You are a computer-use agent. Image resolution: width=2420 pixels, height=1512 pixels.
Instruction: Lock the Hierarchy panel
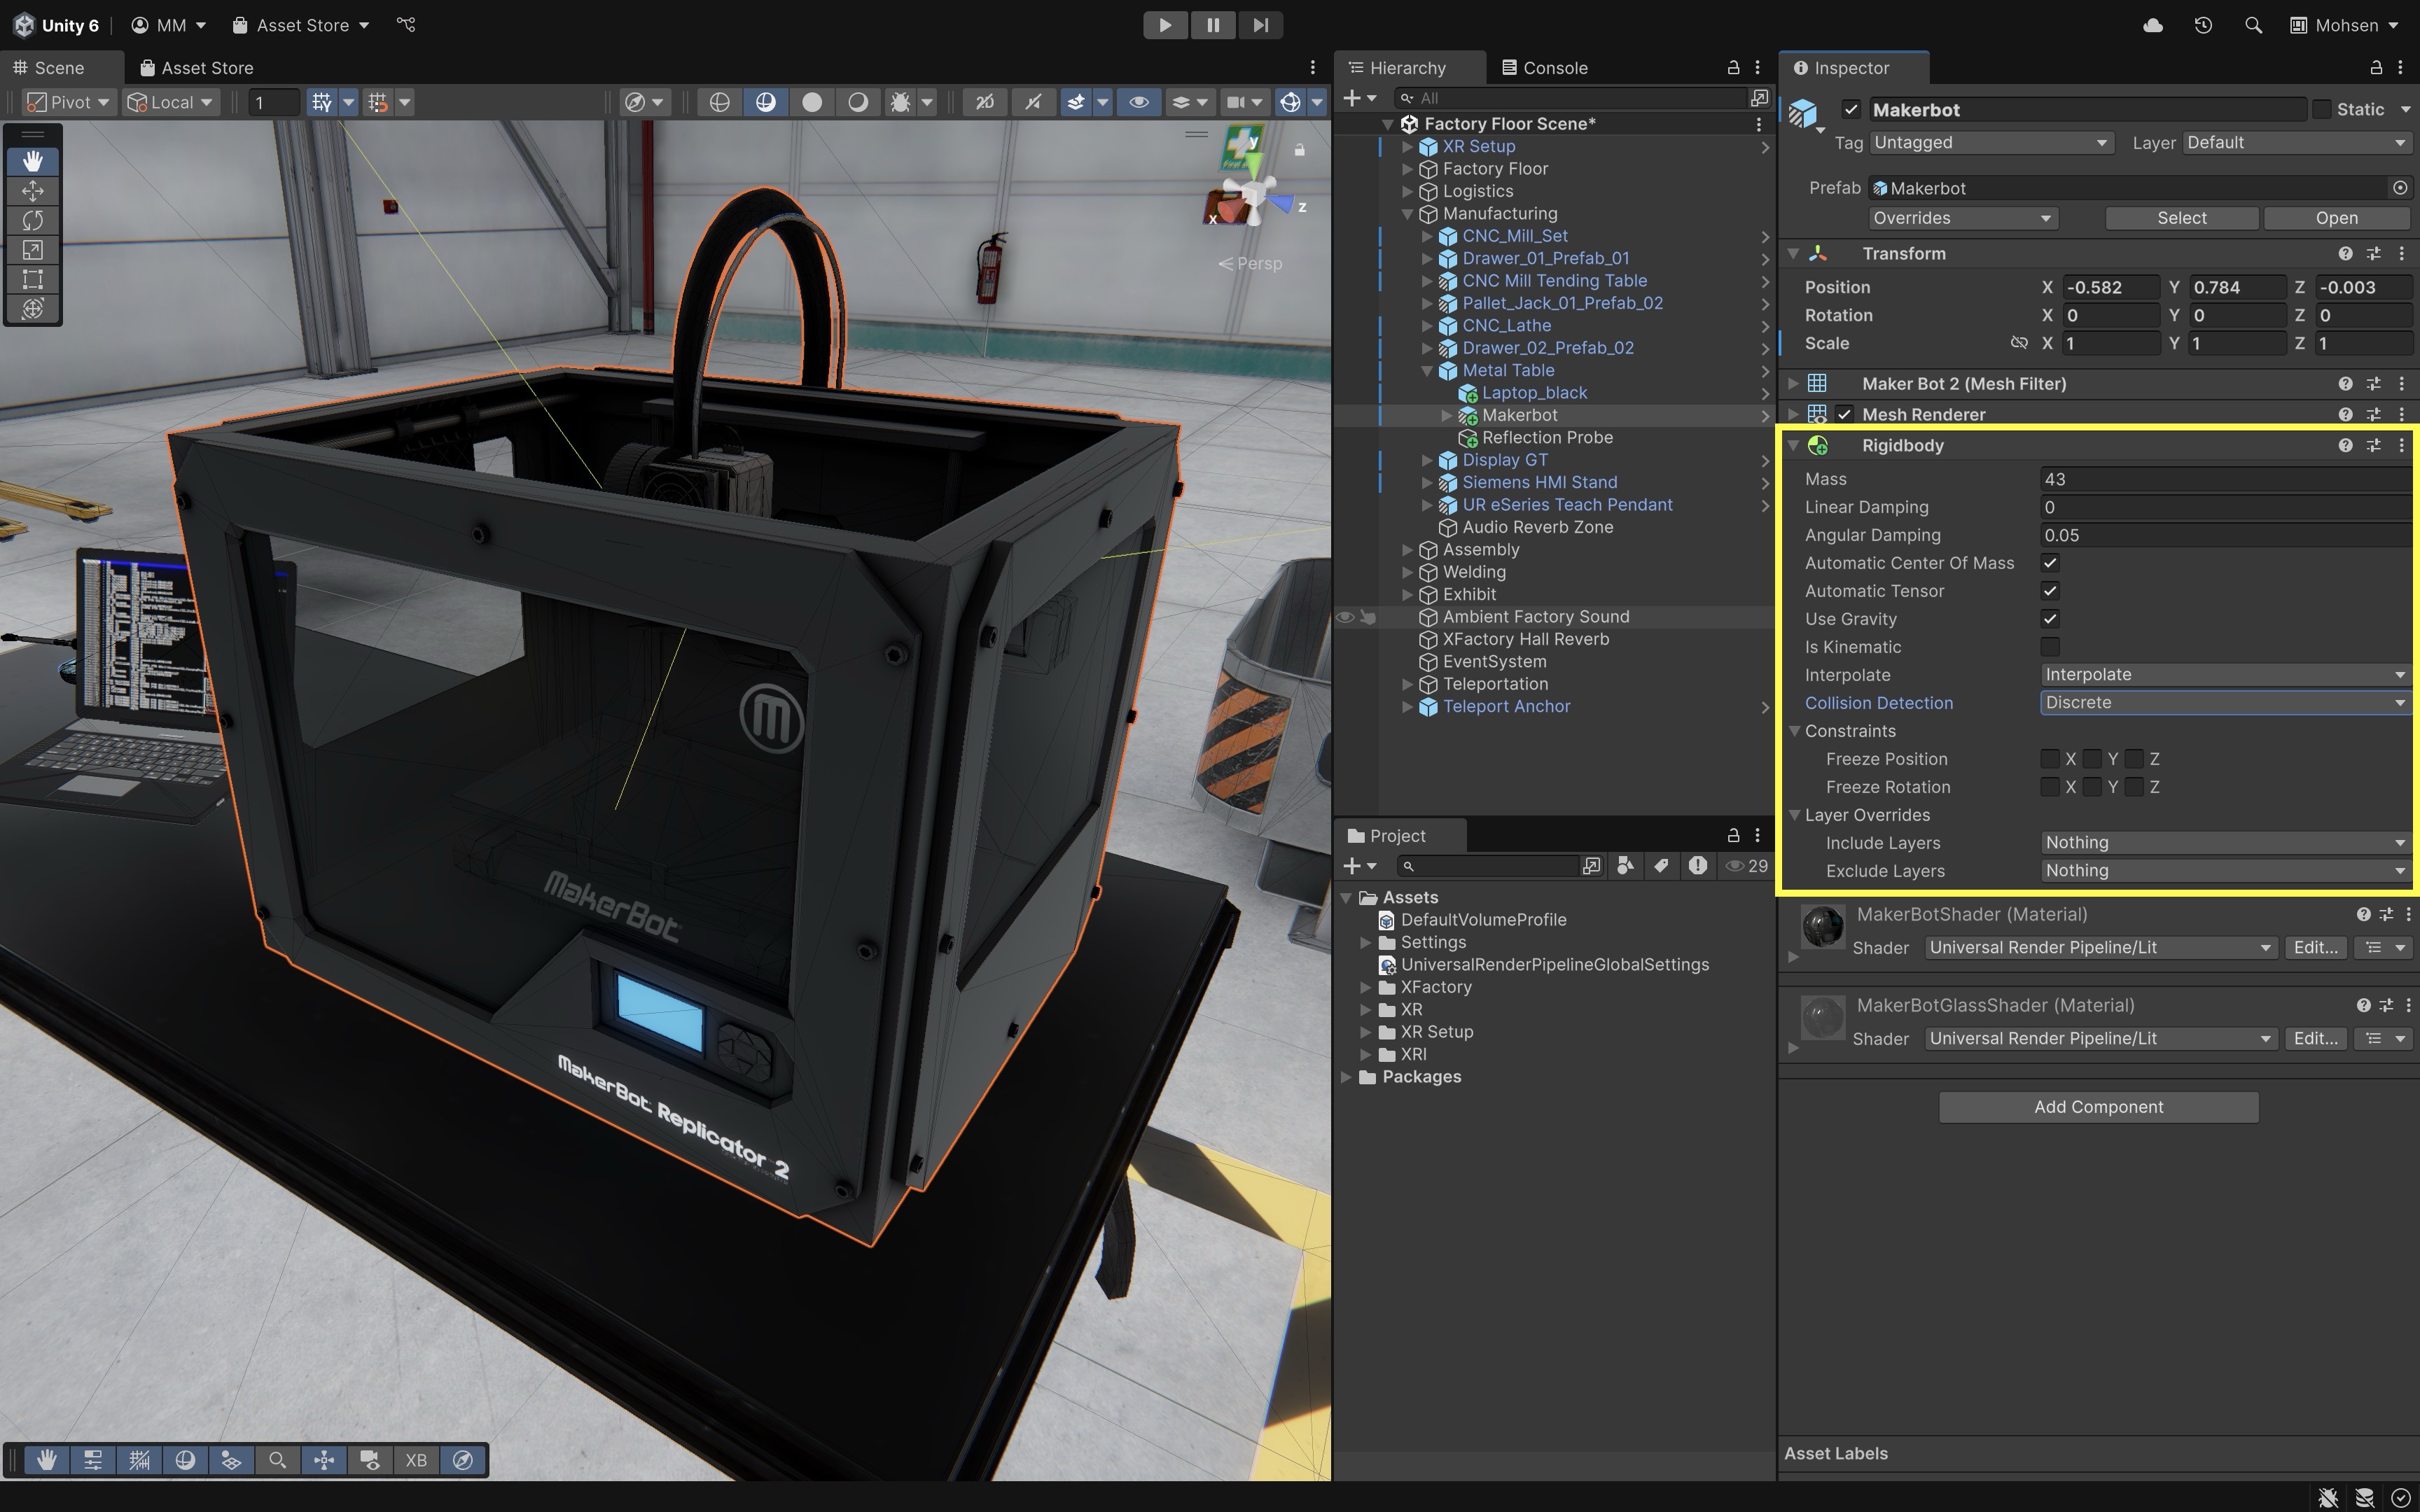(1733, 68)
